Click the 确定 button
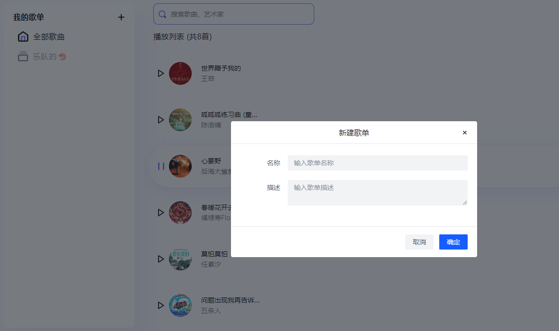Image resolution: width=559 pixels, height=331 pixels. coord(453,242)
